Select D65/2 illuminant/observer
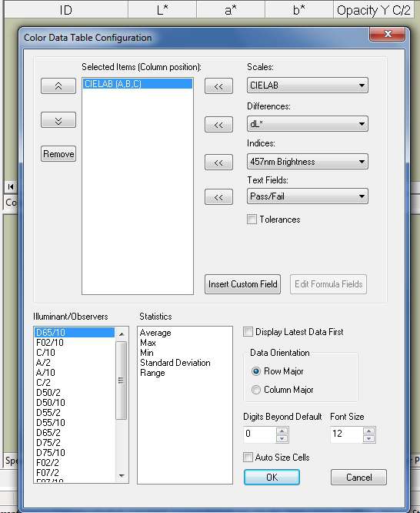 coord(75,433)
